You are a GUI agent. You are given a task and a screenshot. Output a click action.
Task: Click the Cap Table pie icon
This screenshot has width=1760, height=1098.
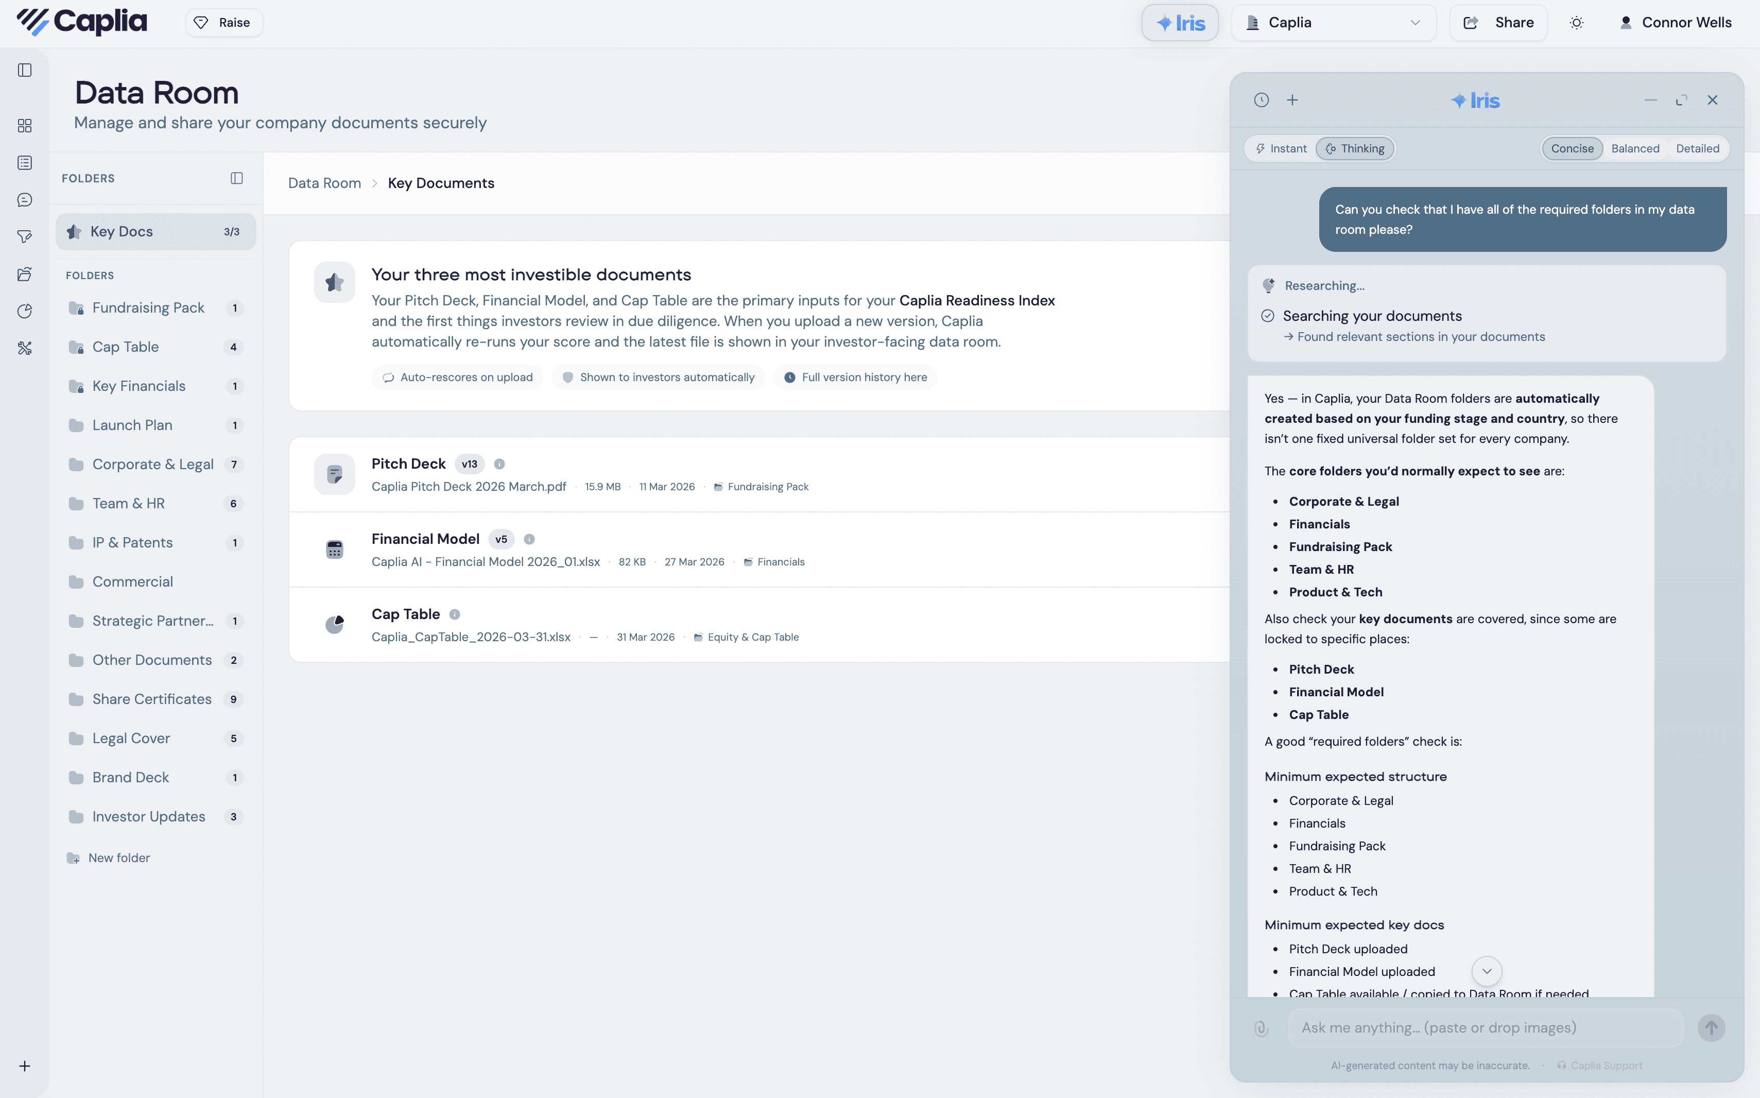point(335,625)
